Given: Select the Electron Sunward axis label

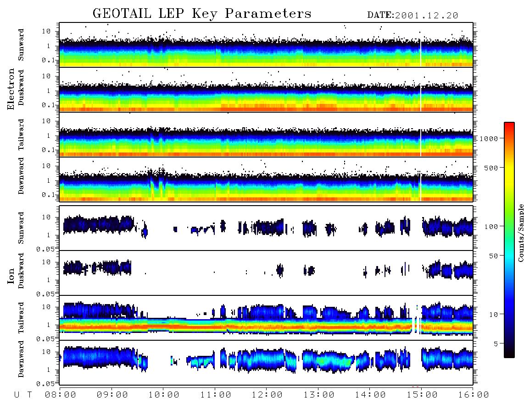Looking at the screenshot, I should click(x=21, y=45).
